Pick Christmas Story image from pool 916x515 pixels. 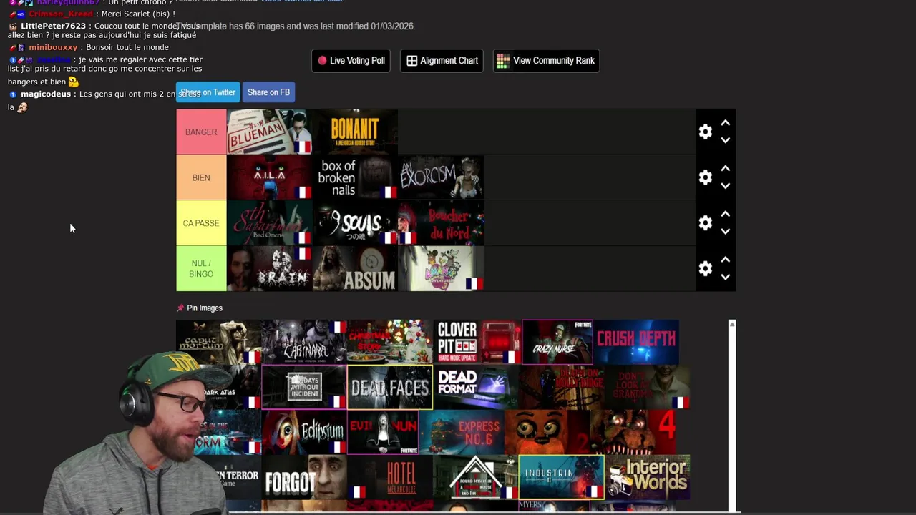[390, 342]
